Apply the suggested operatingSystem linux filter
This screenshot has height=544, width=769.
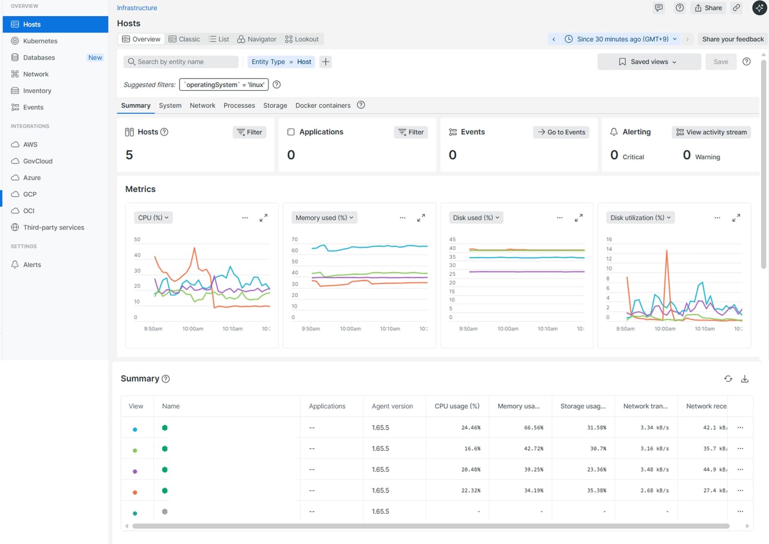click(x=223, y=85)
